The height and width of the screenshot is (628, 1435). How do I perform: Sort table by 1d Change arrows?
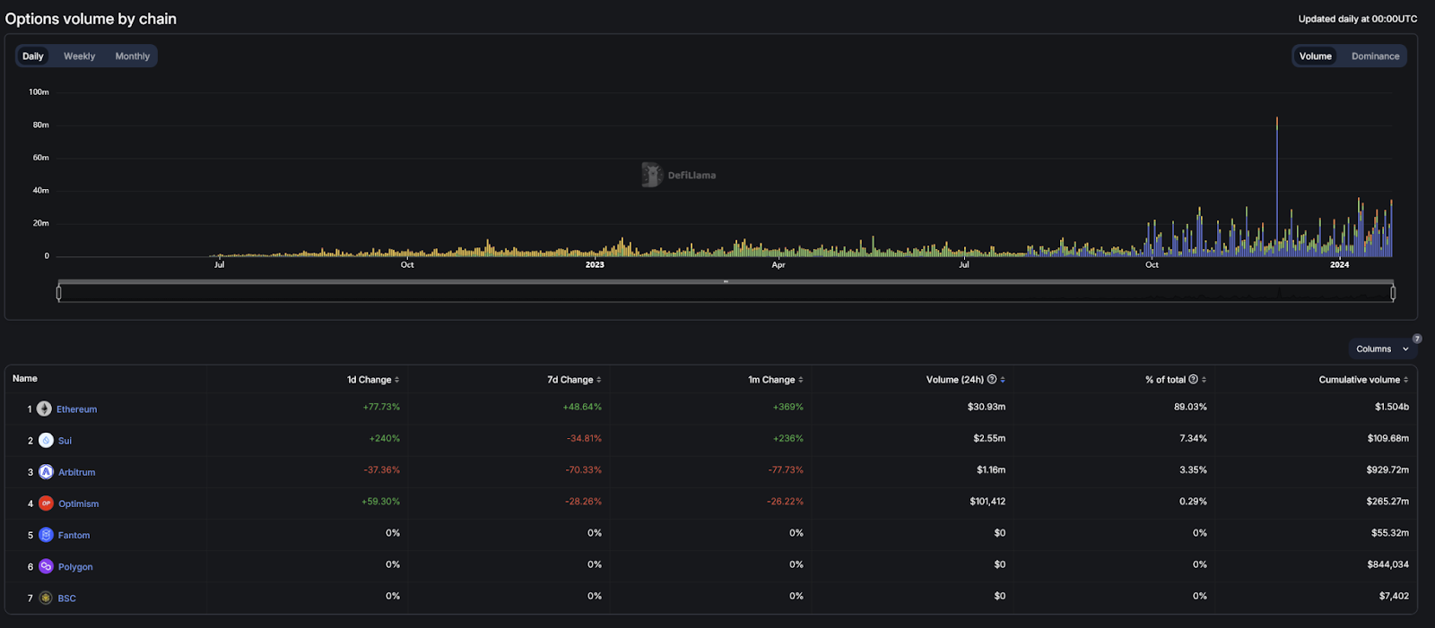pos(396,380)
